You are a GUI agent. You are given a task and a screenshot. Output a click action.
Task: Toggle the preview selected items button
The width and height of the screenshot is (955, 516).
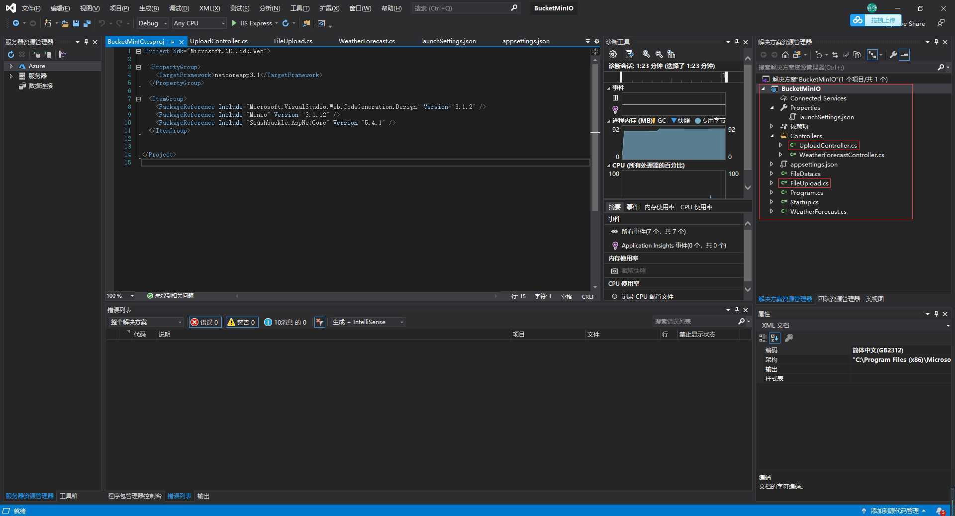coord(905,55)
